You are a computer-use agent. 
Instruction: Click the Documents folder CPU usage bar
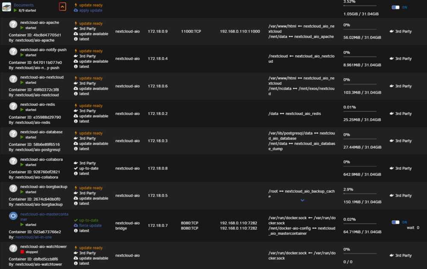click(x=360, y=6)
